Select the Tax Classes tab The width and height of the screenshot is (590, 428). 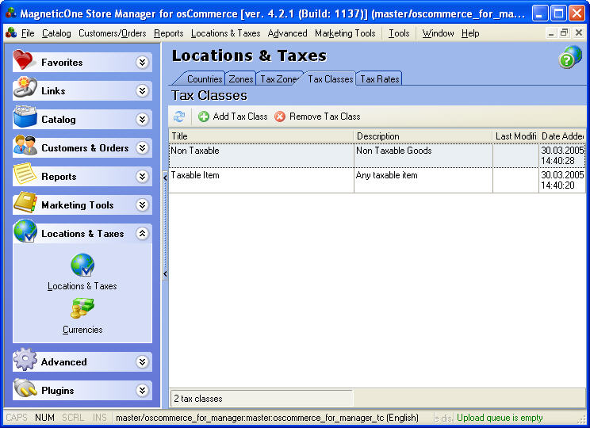[x=331, y=79]
